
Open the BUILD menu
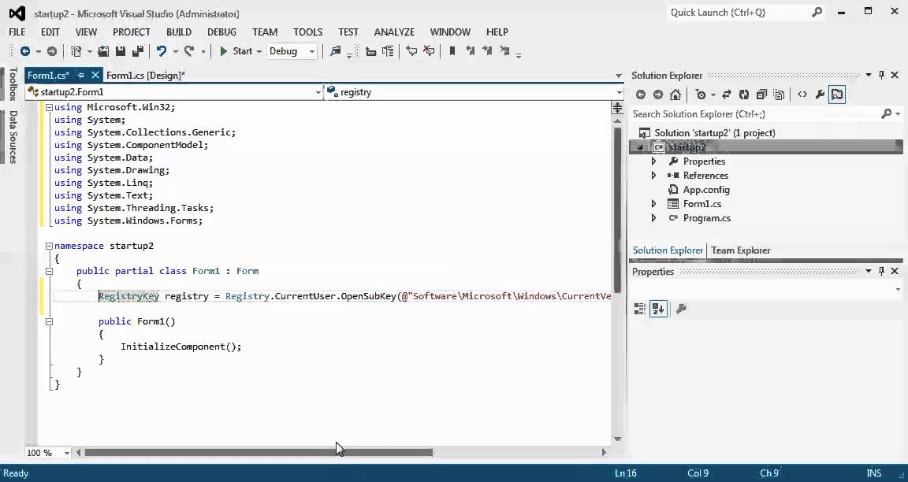[179, 32]
